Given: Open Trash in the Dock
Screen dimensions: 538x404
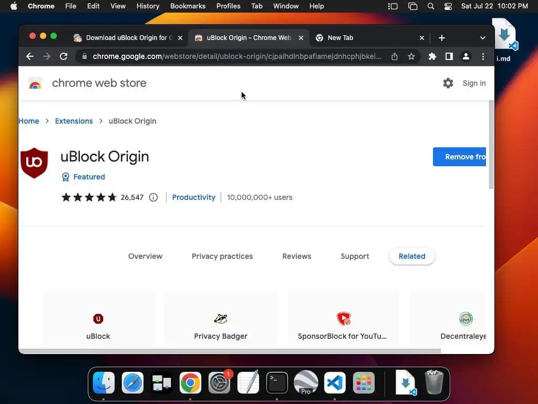Looking at the screenshot, I should (x=434, y=382).
